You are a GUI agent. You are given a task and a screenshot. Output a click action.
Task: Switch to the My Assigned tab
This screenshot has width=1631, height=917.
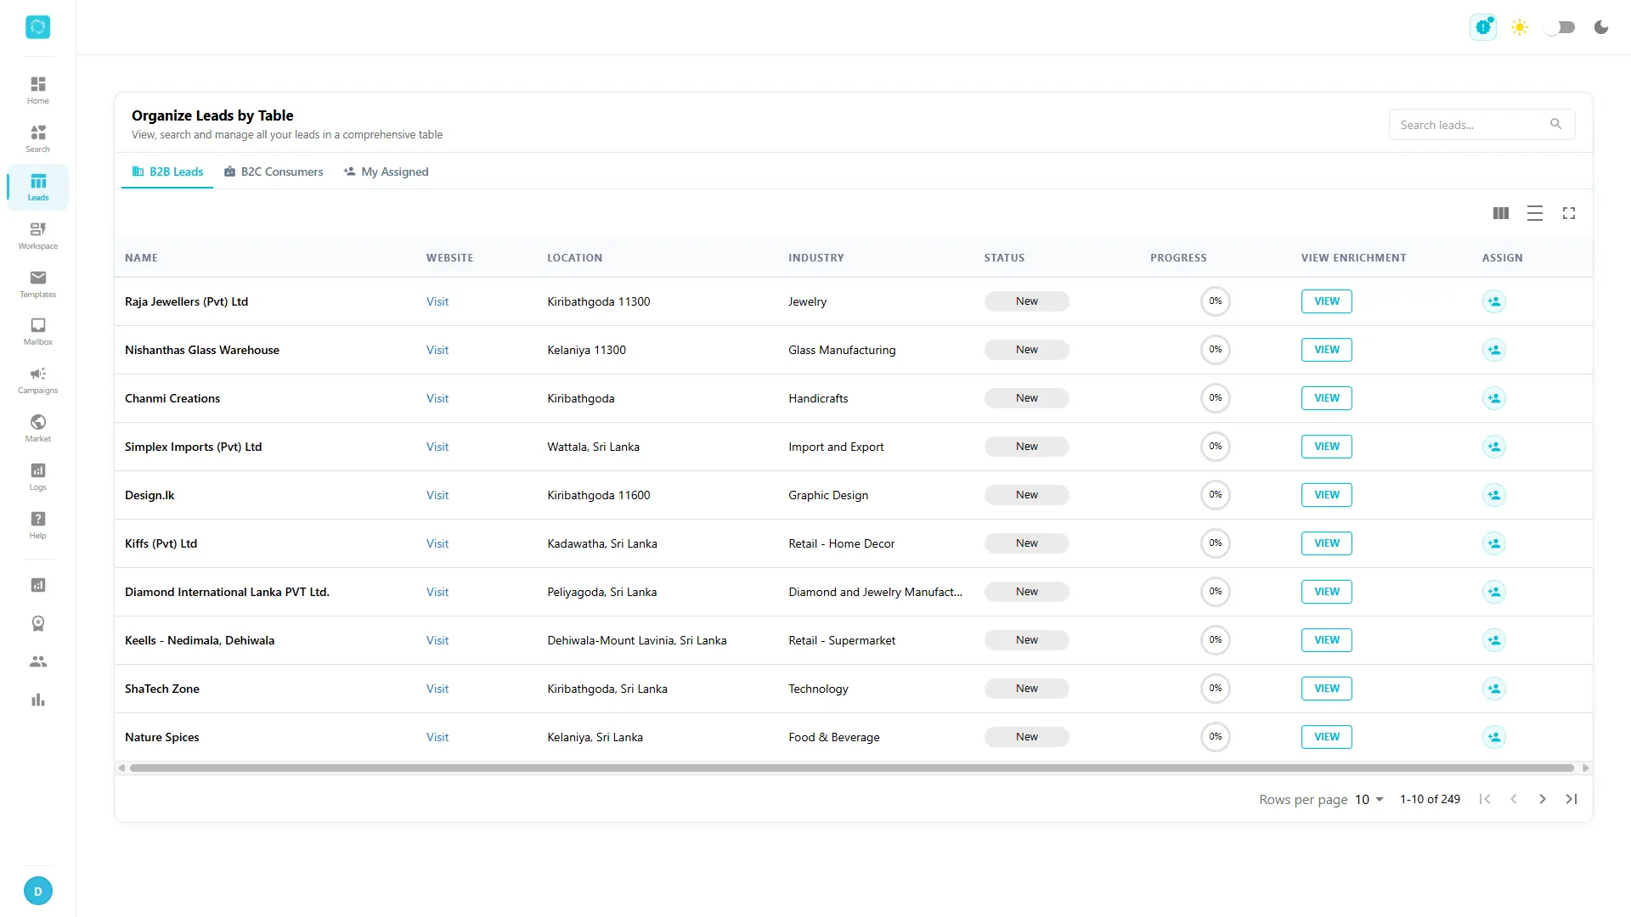click(x=387, y=172)
